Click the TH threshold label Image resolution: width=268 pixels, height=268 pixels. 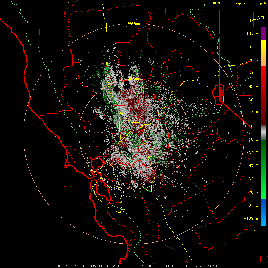coord(256,232)
